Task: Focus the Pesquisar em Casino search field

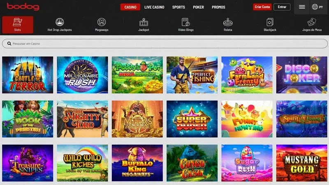Action: [x=165, y=44]
